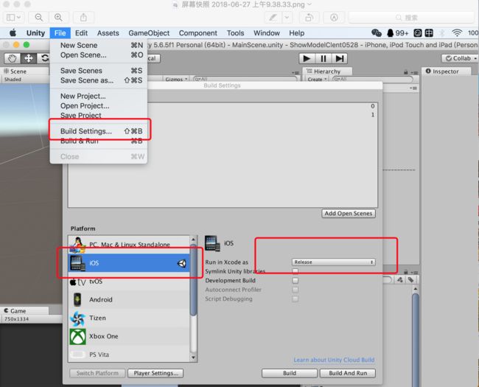Open the Run in Xcode as Release dropdown

[x=334, y=262]
